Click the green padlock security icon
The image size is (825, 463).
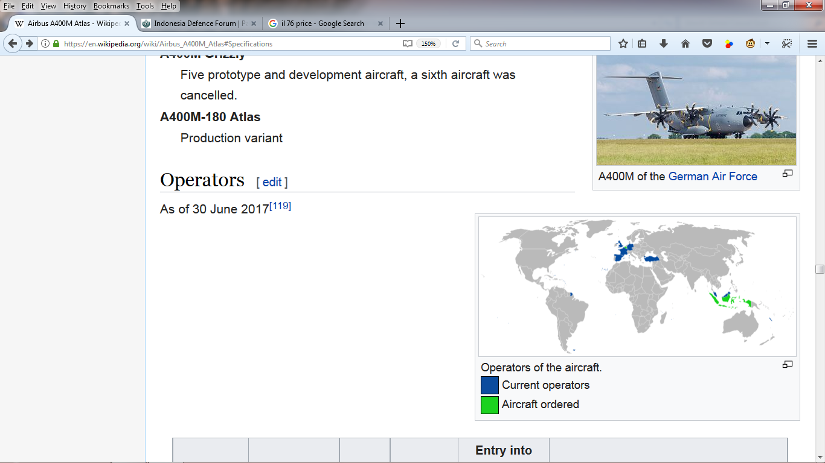tap(56, 43)
